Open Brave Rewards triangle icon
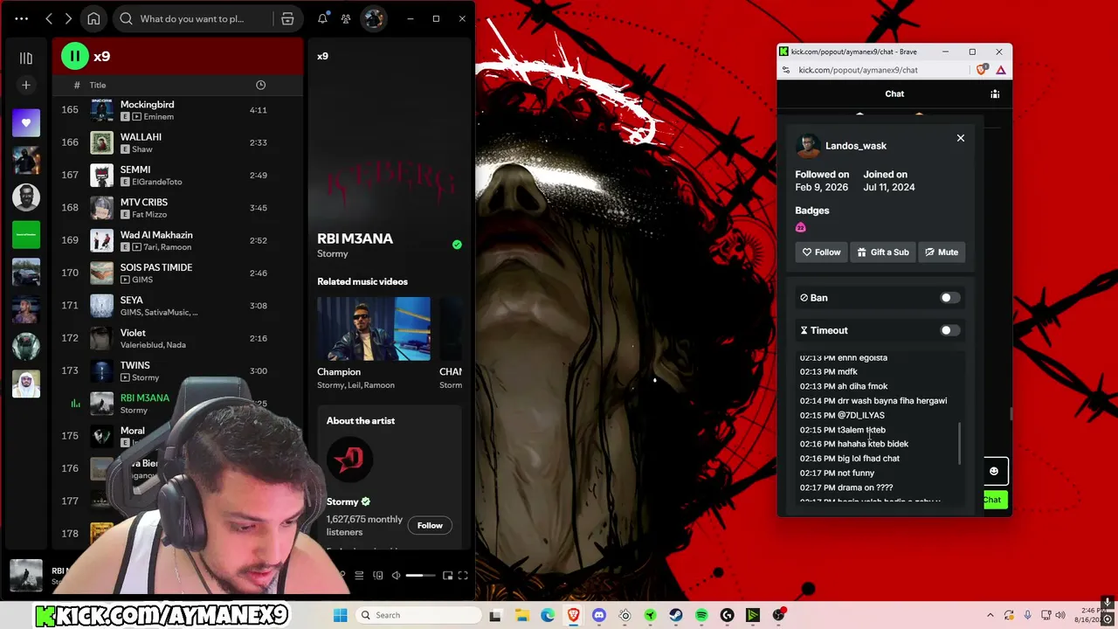This screenshot has width=1118, height=629. (x=1001, y=70)
